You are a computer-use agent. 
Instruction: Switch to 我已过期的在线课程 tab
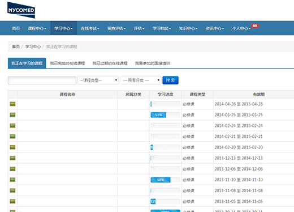click(x=110, y=63)
